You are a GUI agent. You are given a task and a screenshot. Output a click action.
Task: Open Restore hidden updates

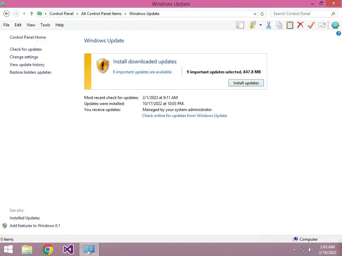click(30, 72)
